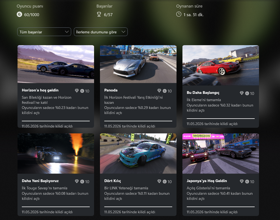Click the diamond rarity icon on the Panoda card

[159, 91]
